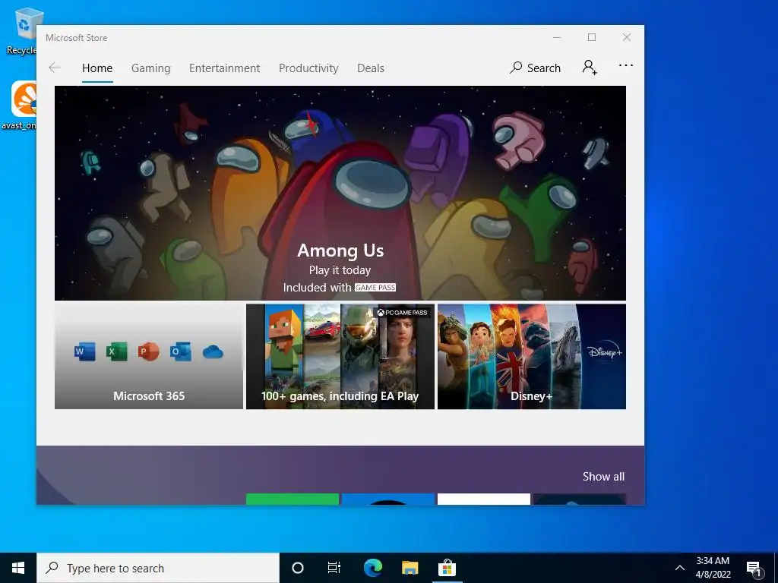Select the Productivity tab
Screen dimensions: 778x583
[308, 68]
